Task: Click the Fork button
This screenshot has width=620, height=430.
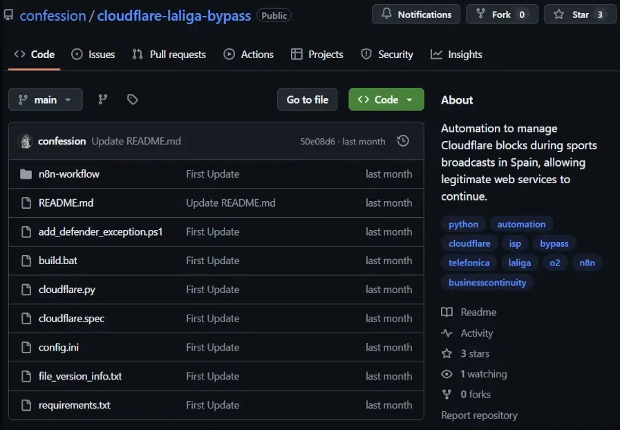Action: point(502,15)
